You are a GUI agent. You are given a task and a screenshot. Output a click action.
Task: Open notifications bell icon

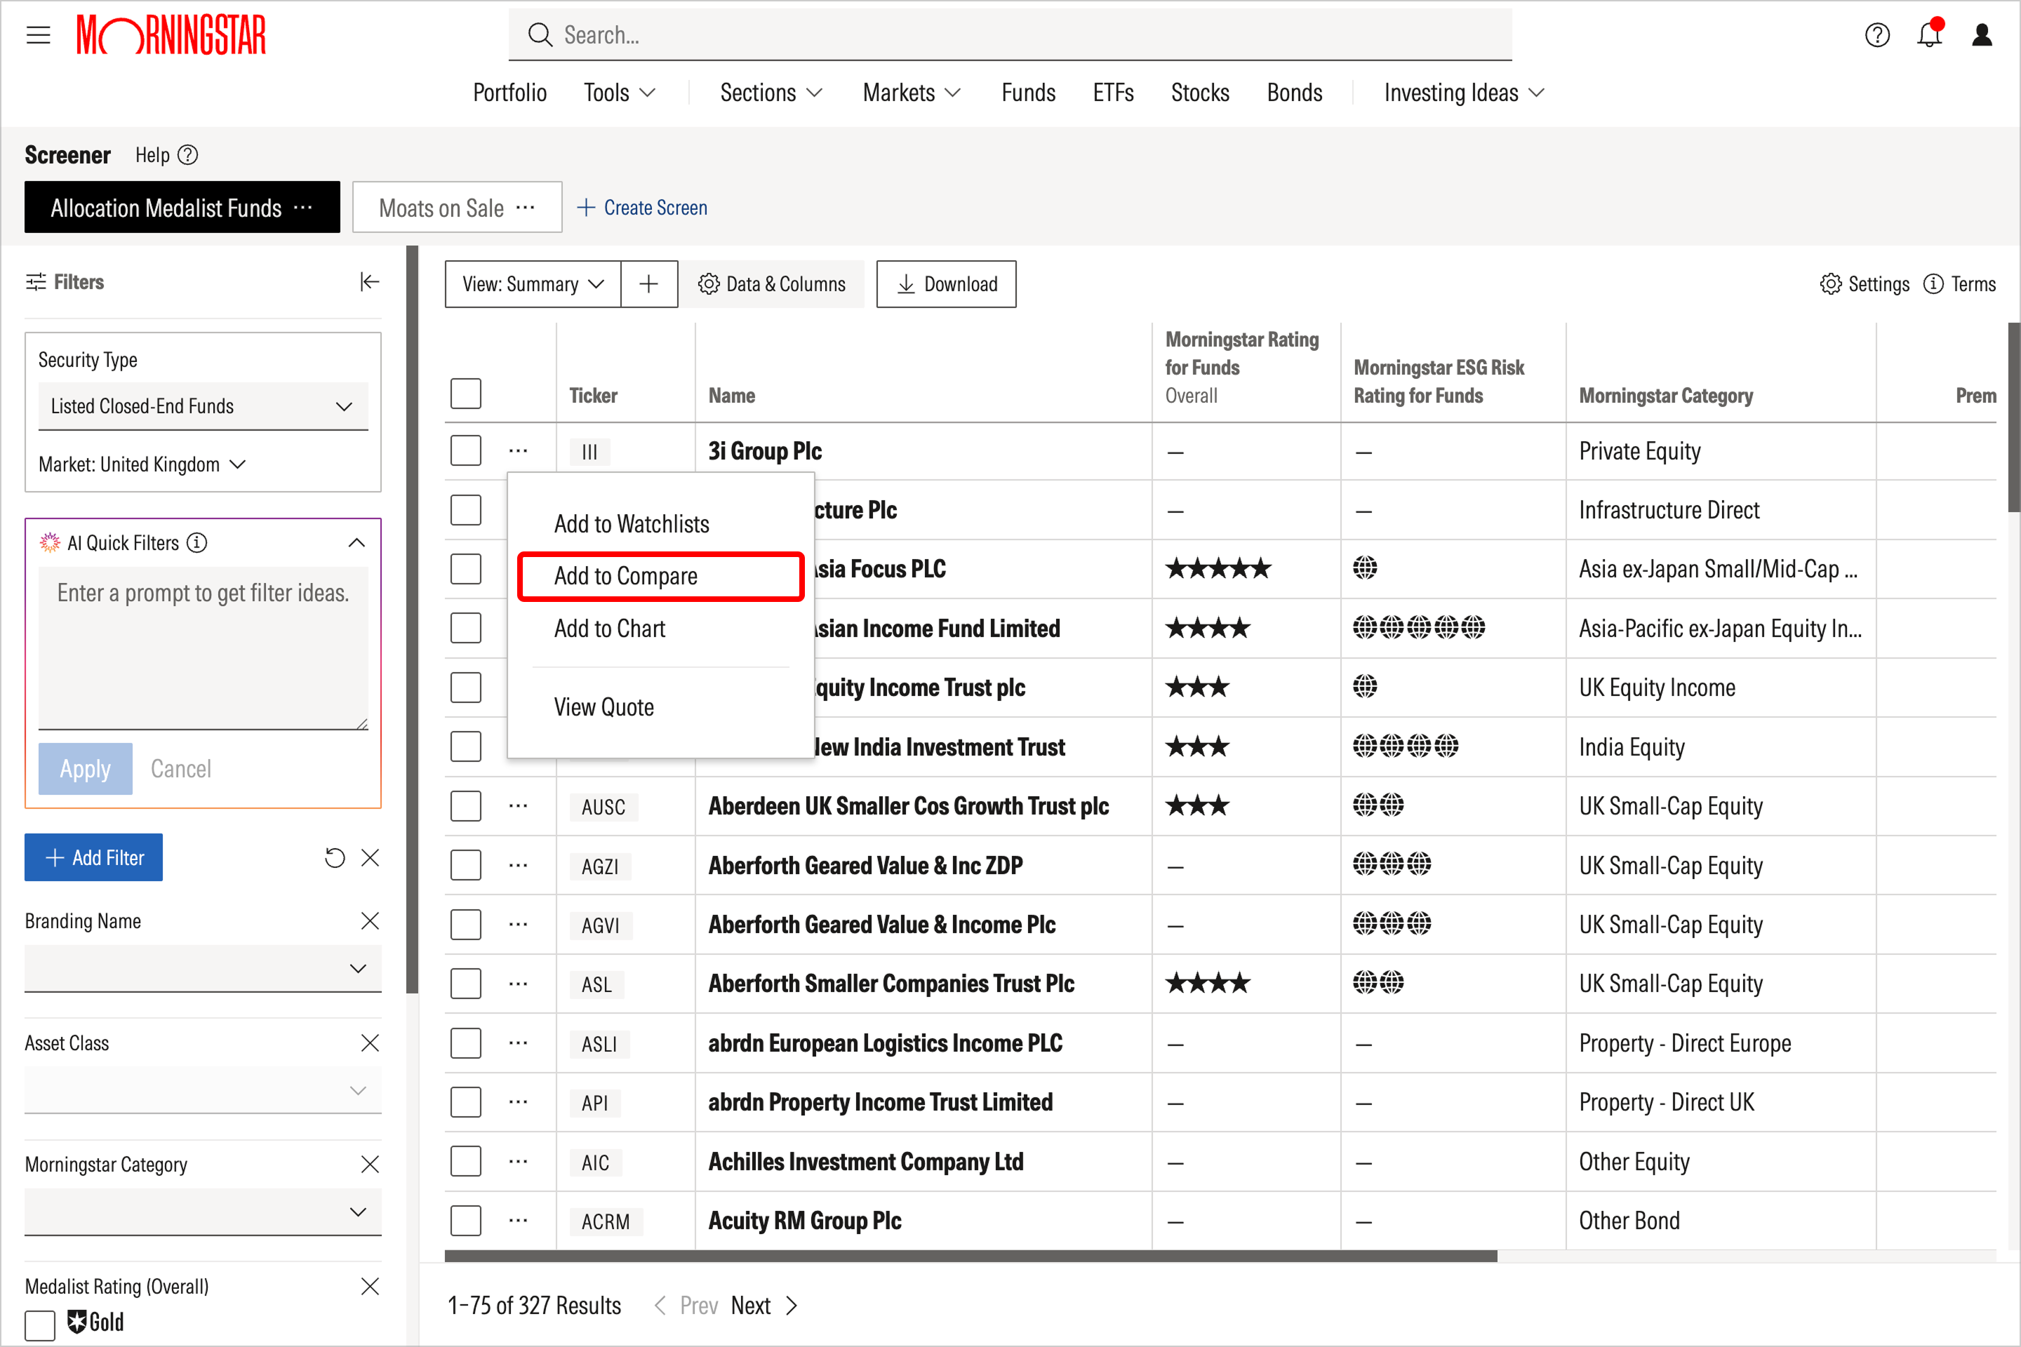point(1930,34)
